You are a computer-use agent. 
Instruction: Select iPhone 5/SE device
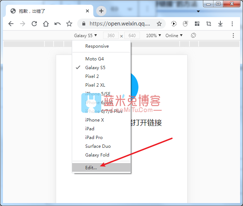[x=101, y=94]
